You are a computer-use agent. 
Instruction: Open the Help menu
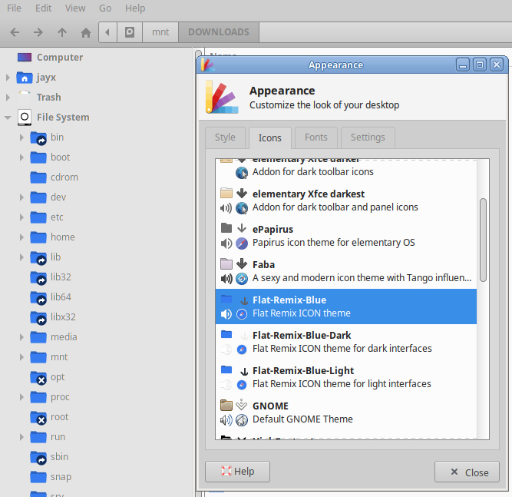(135, 8)
